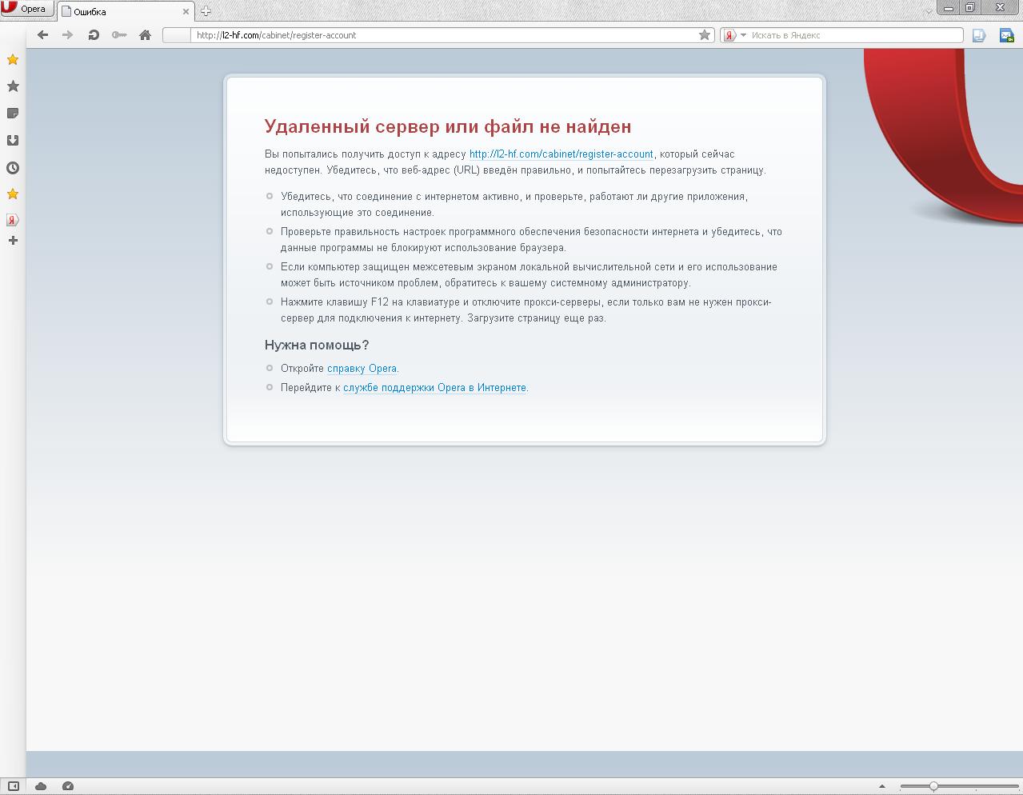Open the tabs and windows toolbar icon
The height and width of the screenshot is (795, 1023).
tap(979, 35)
